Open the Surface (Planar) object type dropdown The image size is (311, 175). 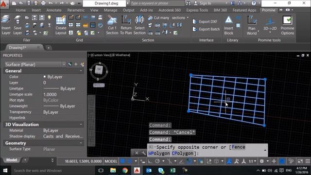(64, 64)
